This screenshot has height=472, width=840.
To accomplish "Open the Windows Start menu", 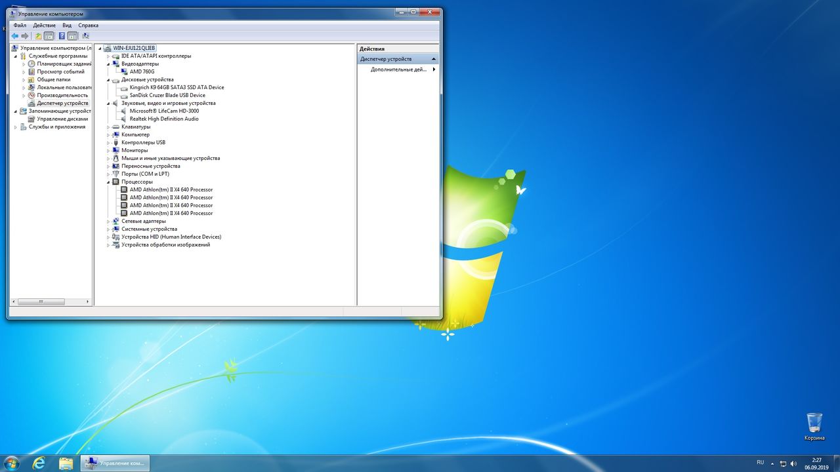I will (11, 463).
